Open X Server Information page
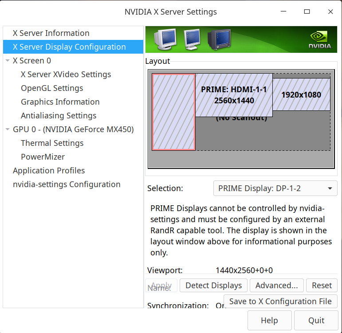 [73, 33]
